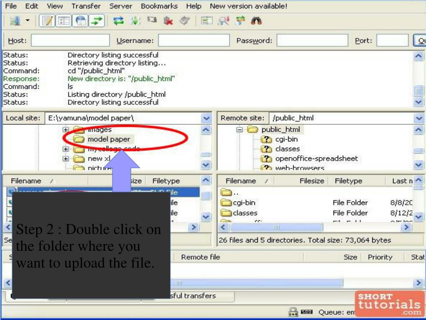This screenshot has height=320, width=426.
Task: Toggle directory comparison
Action: [223, 21]
